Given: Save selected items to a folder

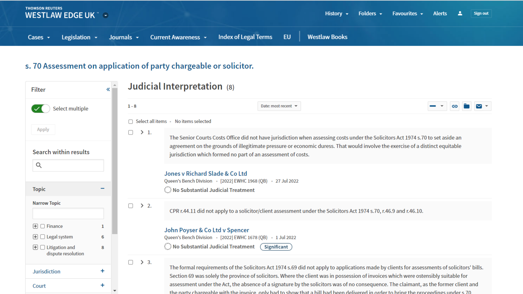Looking at the screenshot, I should click(x=466, y=106).
